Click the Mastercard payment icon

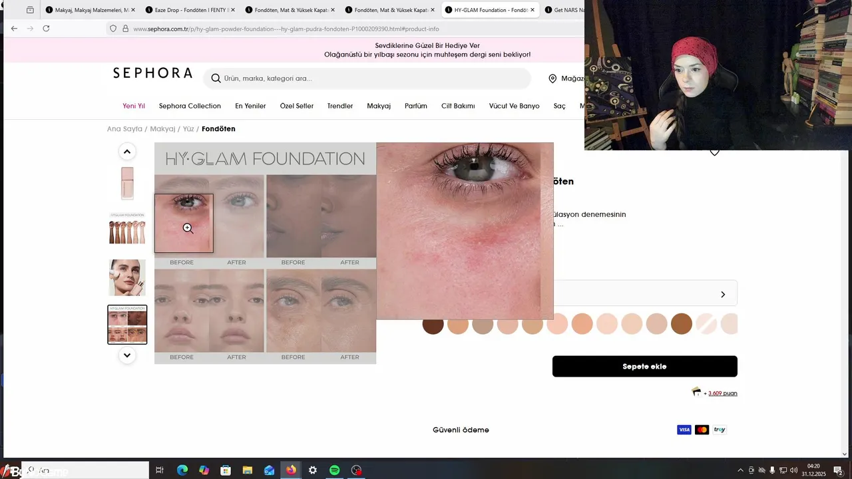point(702,430)
